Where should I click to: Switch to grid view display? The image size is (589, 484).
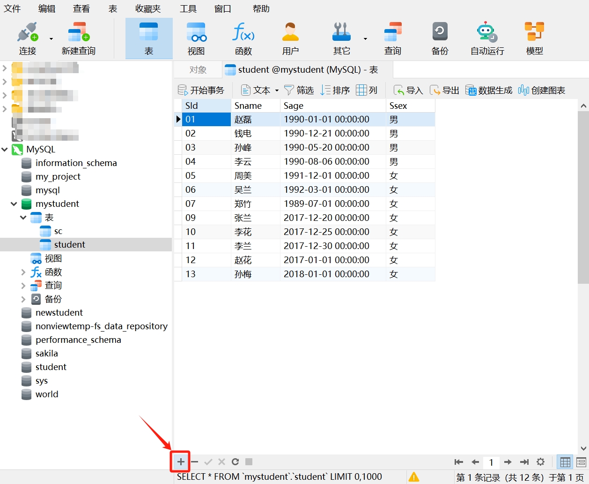[565, 462]
